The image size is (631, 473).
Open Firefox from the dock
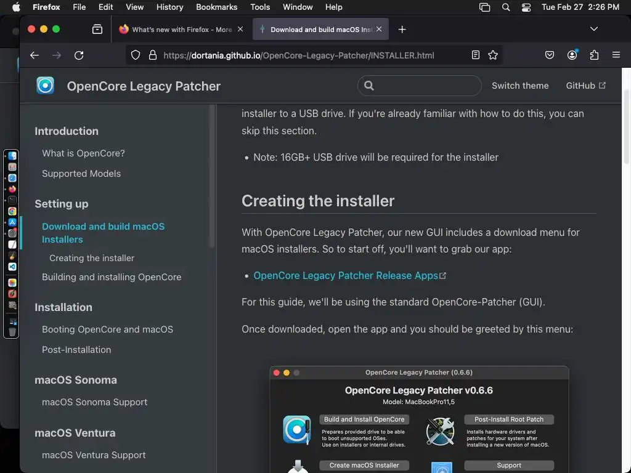click(12, 189)
